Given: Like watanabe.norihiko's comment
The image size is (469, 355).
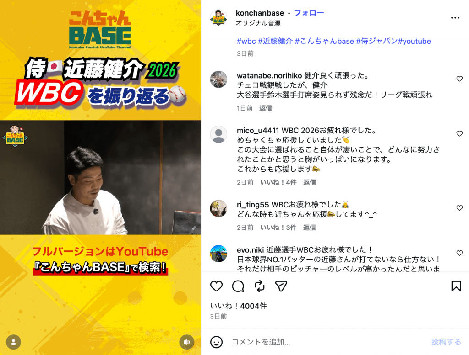Looking at the screenshot, I should (x=459, y=79).
